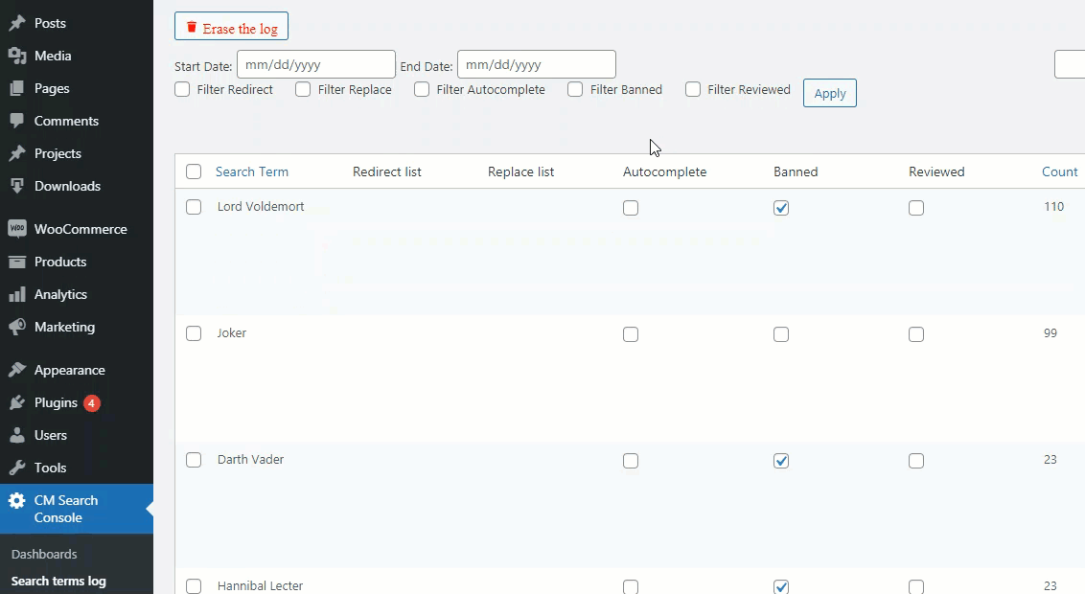This screenshot has height=594, width=1085.
Task: Click the Reviewed column header
Action: click(x=936, y=171)
